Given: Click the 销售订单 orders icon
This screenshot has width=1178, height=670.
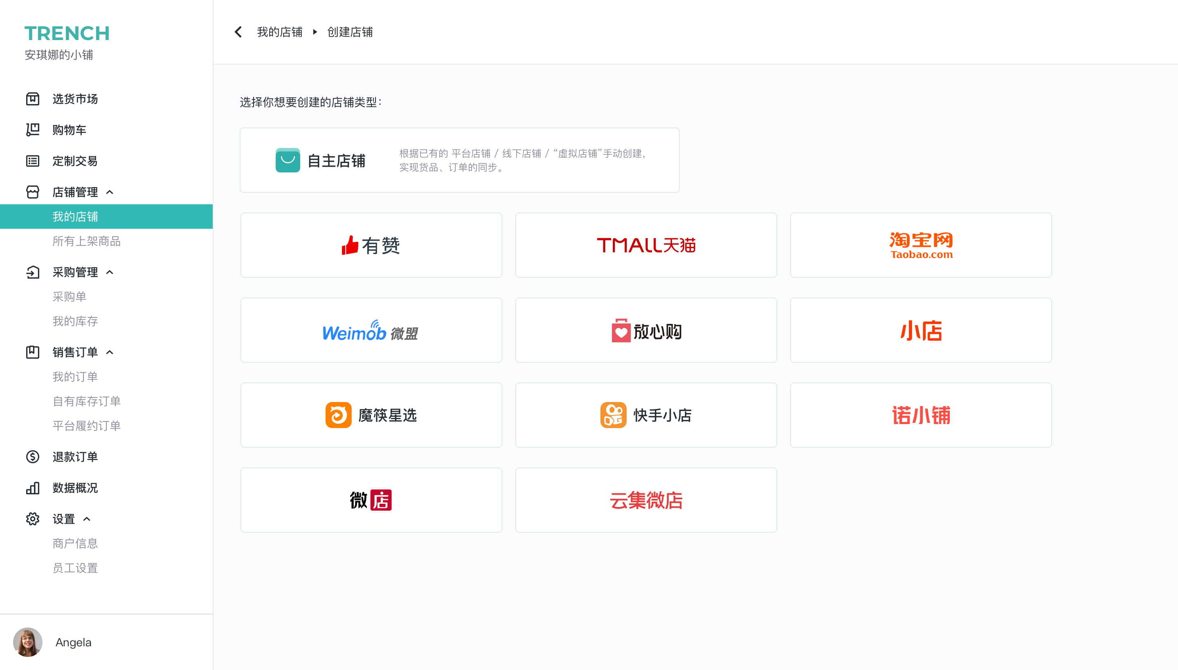Looking at the screenshot, I should tap(32, 352).
